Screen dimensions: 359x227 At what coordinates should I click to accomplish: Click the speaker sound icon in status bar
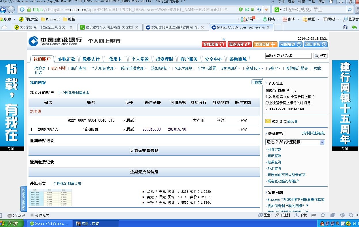click(x=342, y=215)
